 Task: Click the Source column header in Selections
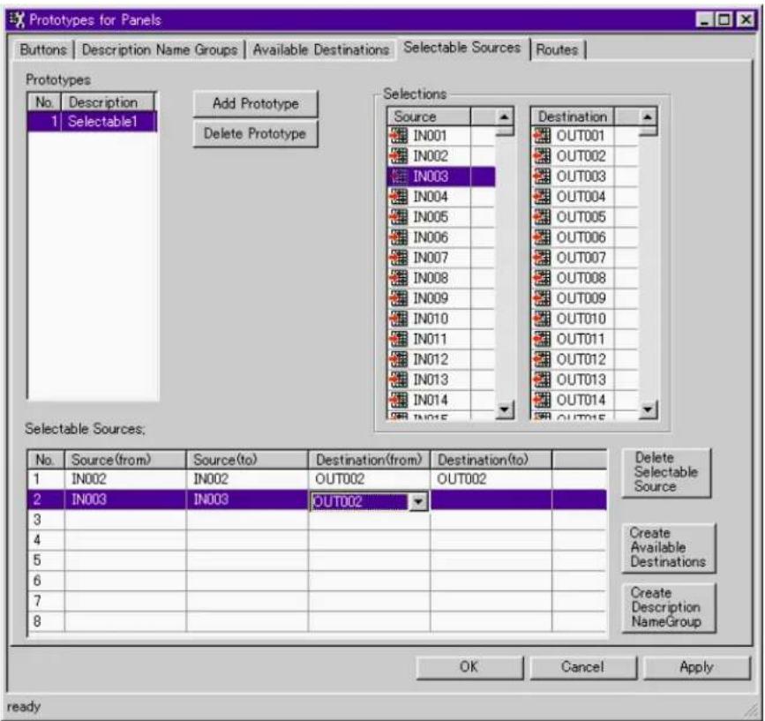click(430, 117)
